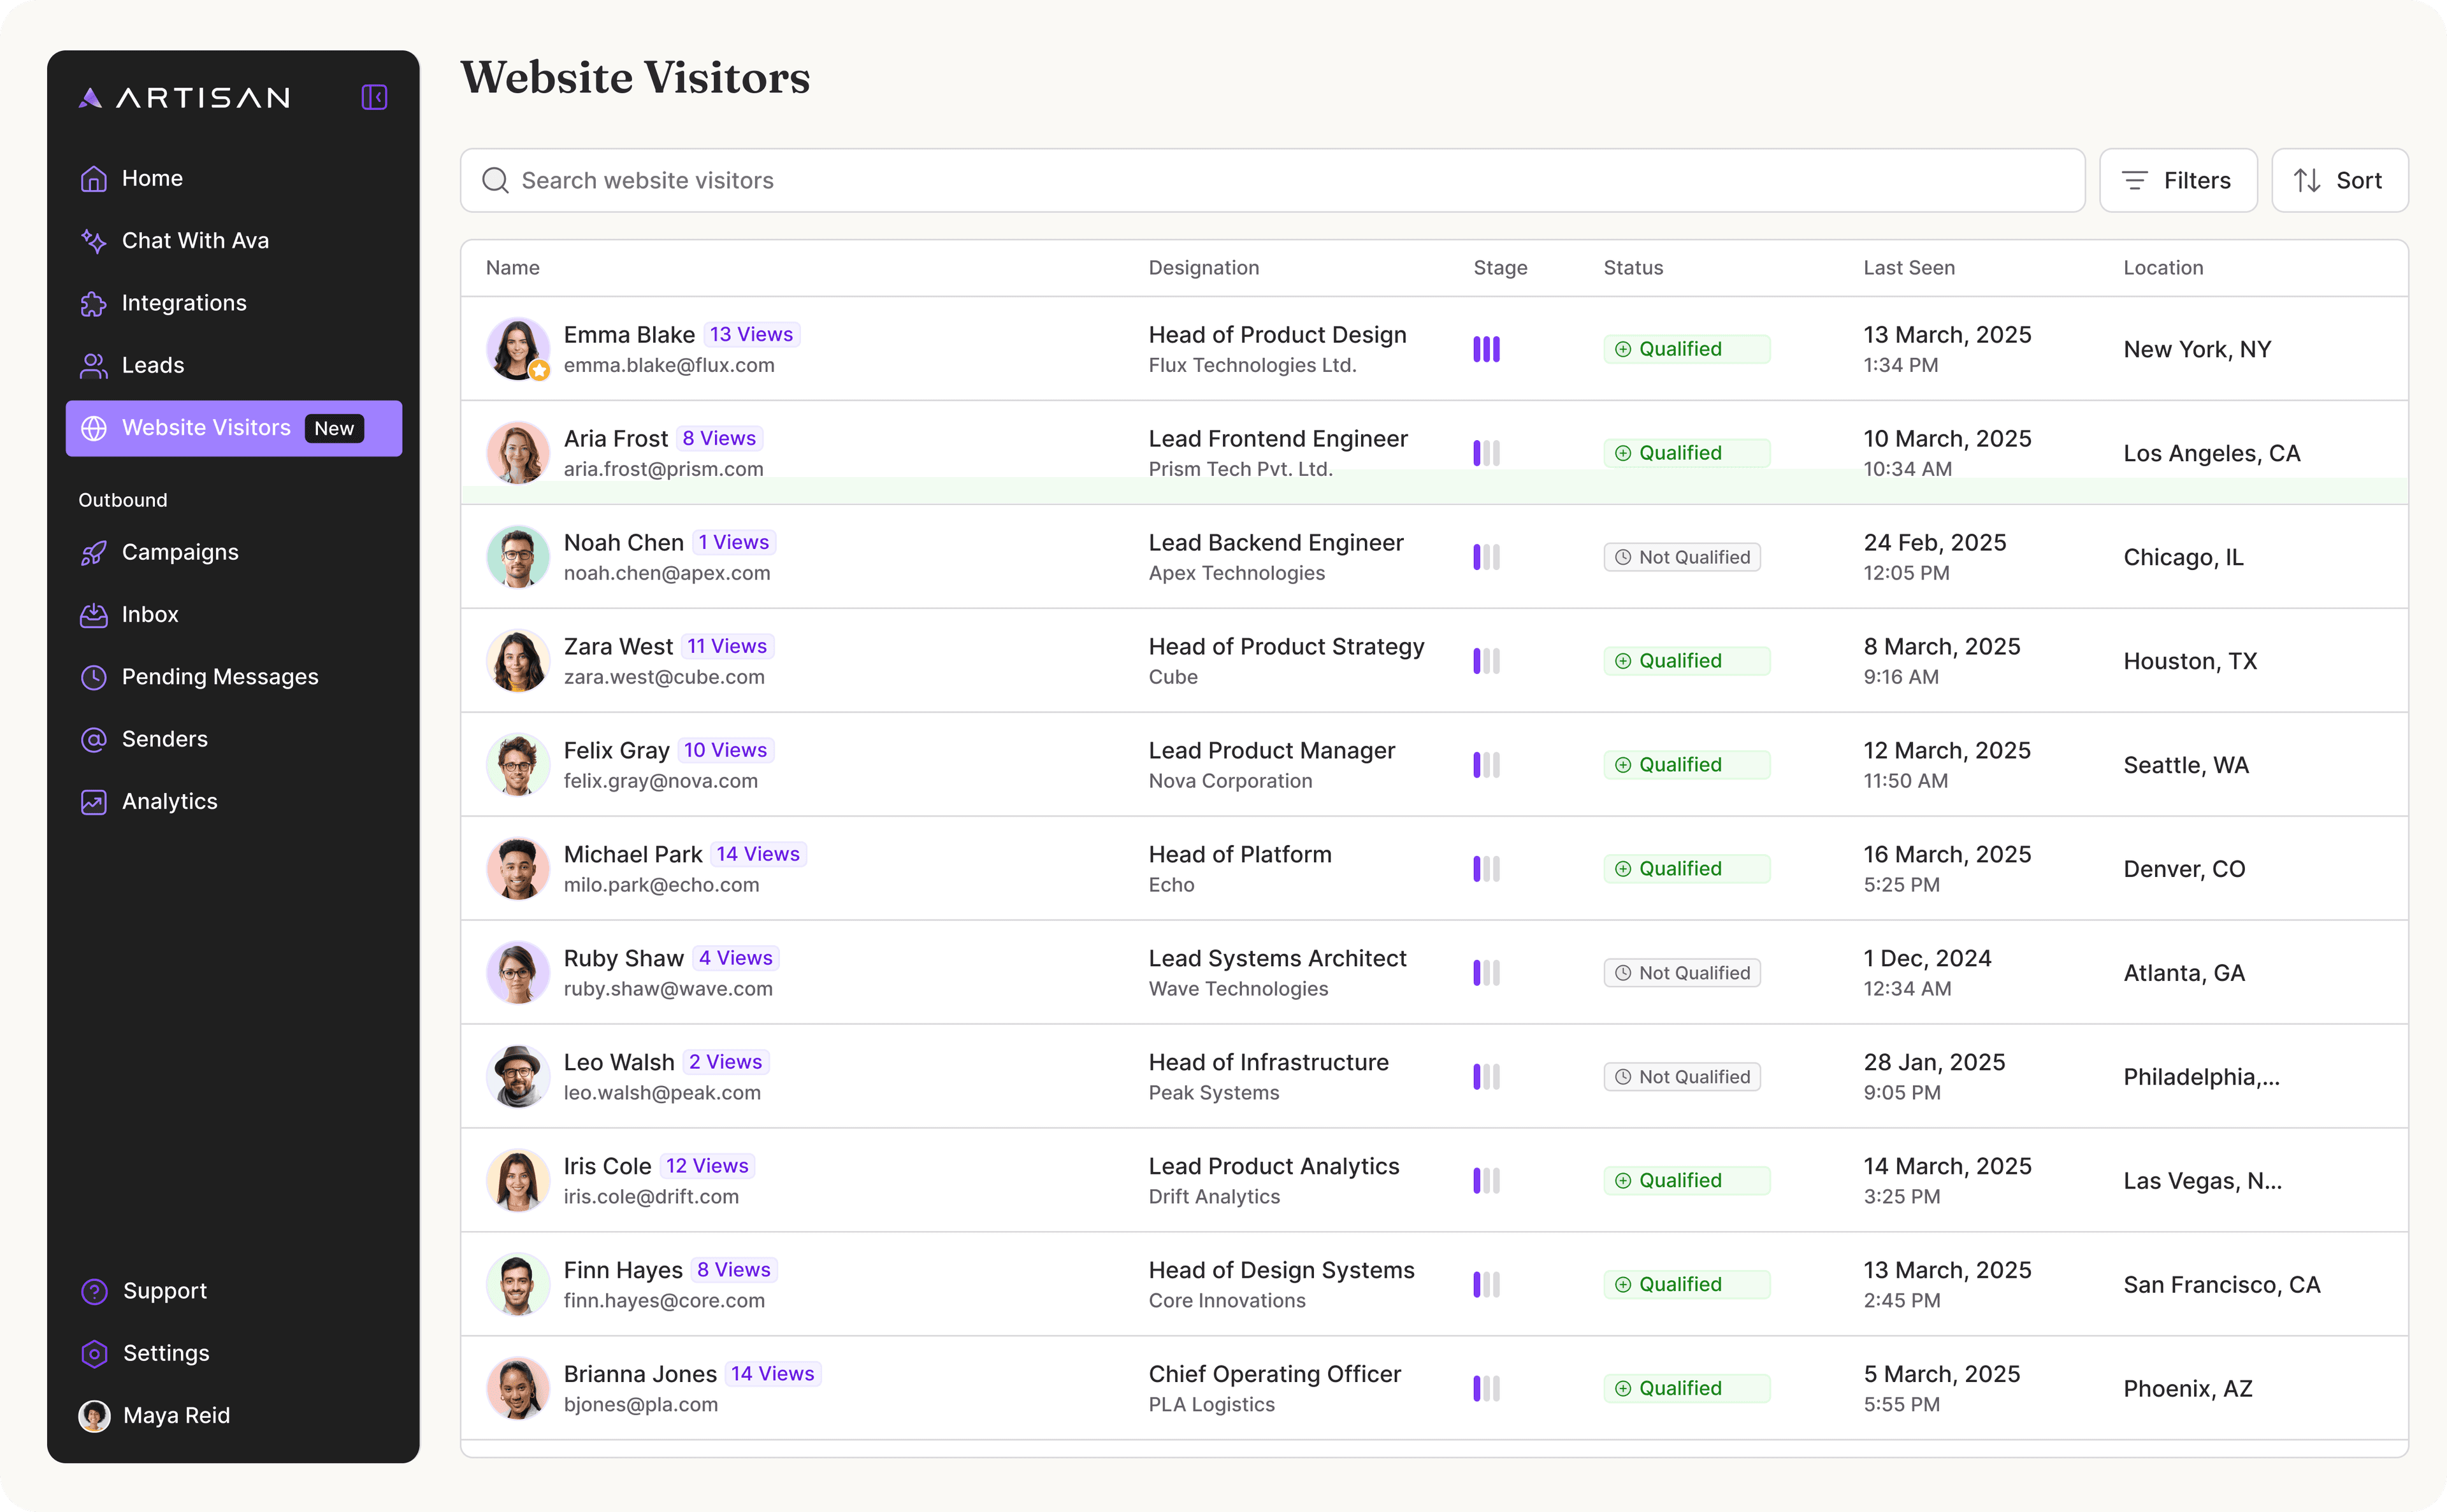Open Pending Messages clock icon
This screenshot has height=1512, width=2447.
pos(93,677)
